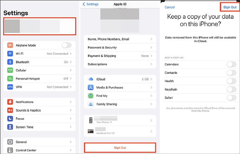
Task: Tap the iCloud cloud icon
Action: tap(91, 79)
